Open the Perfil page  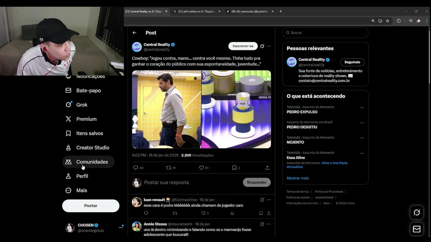coord(77,176)
